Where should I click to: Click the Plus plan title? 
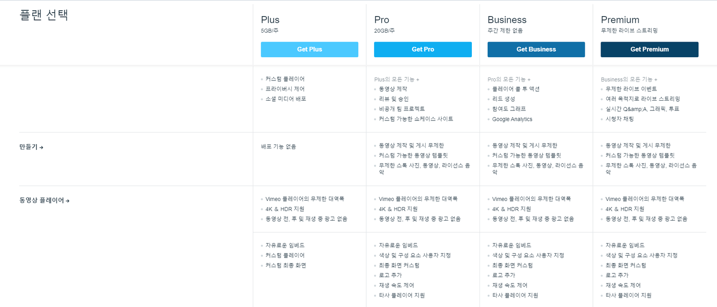(x=270, y=20)
